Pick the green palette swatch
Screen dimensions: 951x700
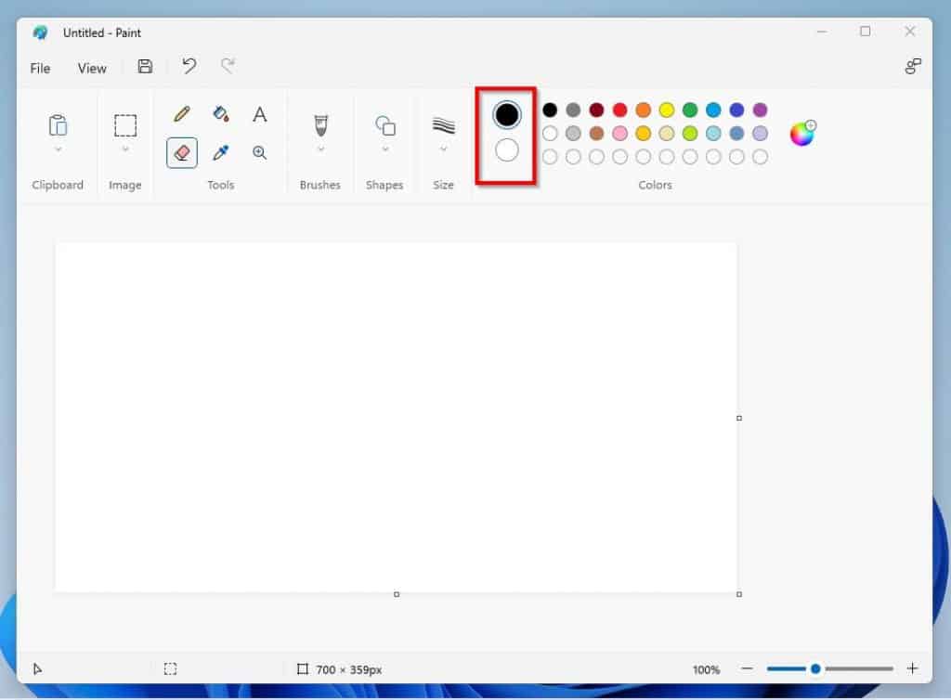690,110
